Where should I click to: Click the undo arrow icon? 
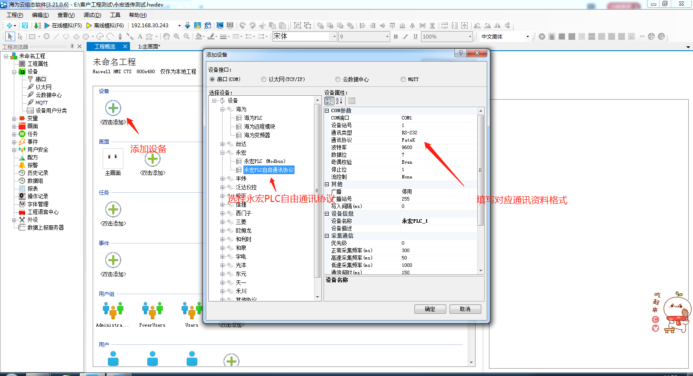click(243, 26)
